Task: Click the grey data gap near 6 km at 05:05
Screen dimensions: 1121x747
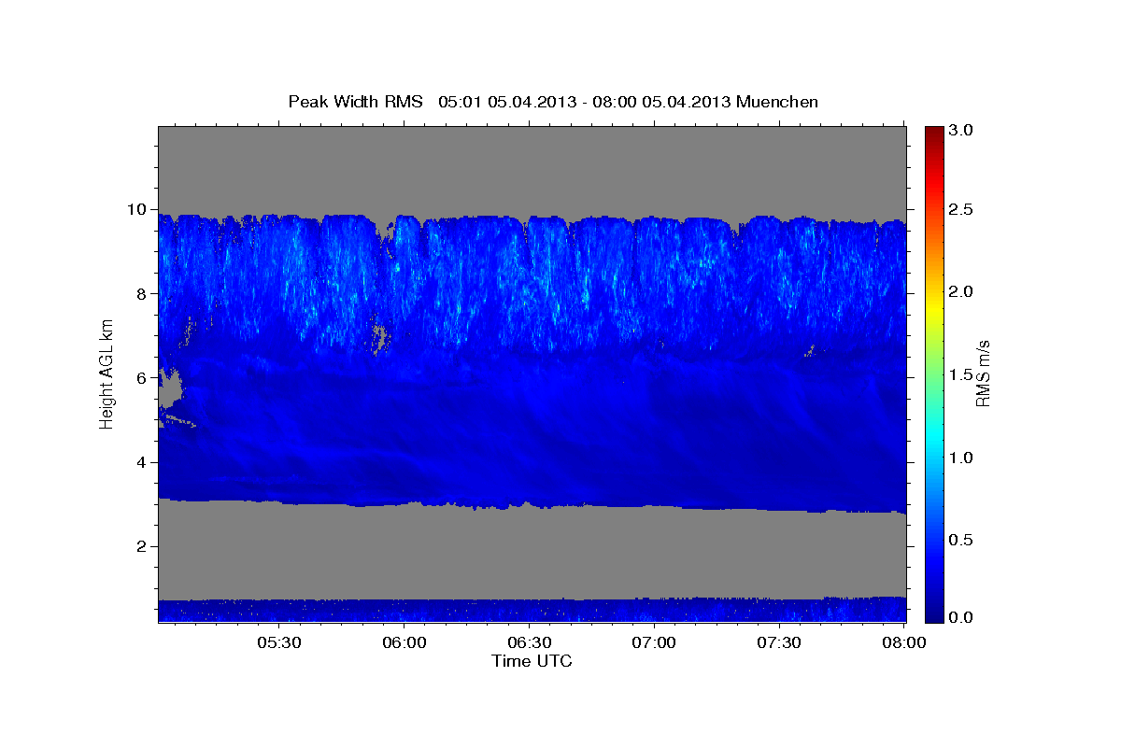Action: [169, 387]
